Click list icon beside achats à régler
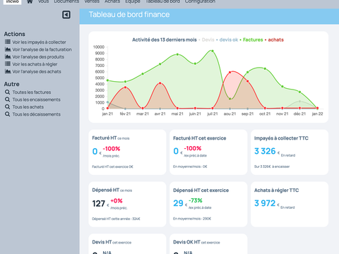Screen dimensions: 339x254 (x=8, y=64)
